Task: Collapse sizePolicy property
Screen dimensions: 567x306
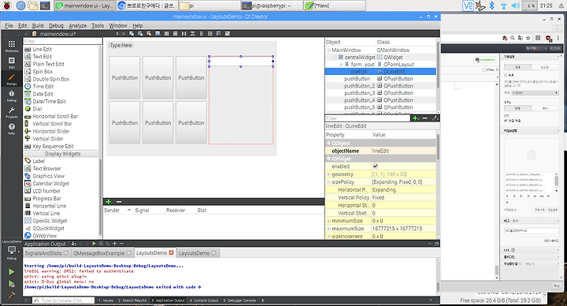Action: coord(328,182)
